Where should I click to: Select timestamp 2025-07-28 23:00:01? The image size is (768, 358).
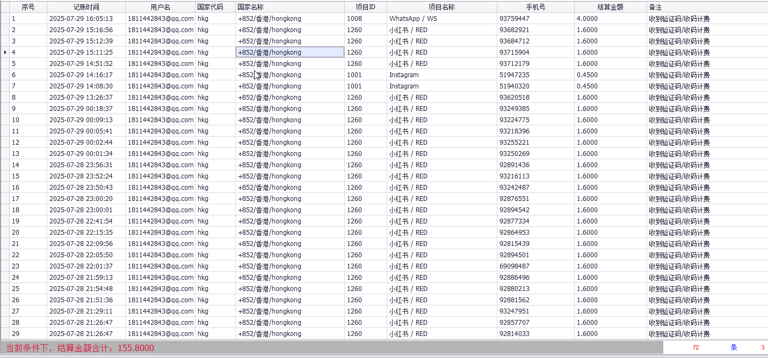coord(86,210)
